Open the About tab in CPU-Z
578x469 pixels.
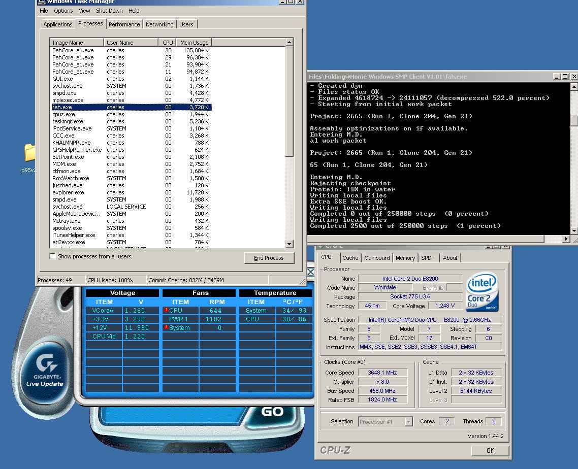pos(449,258)
